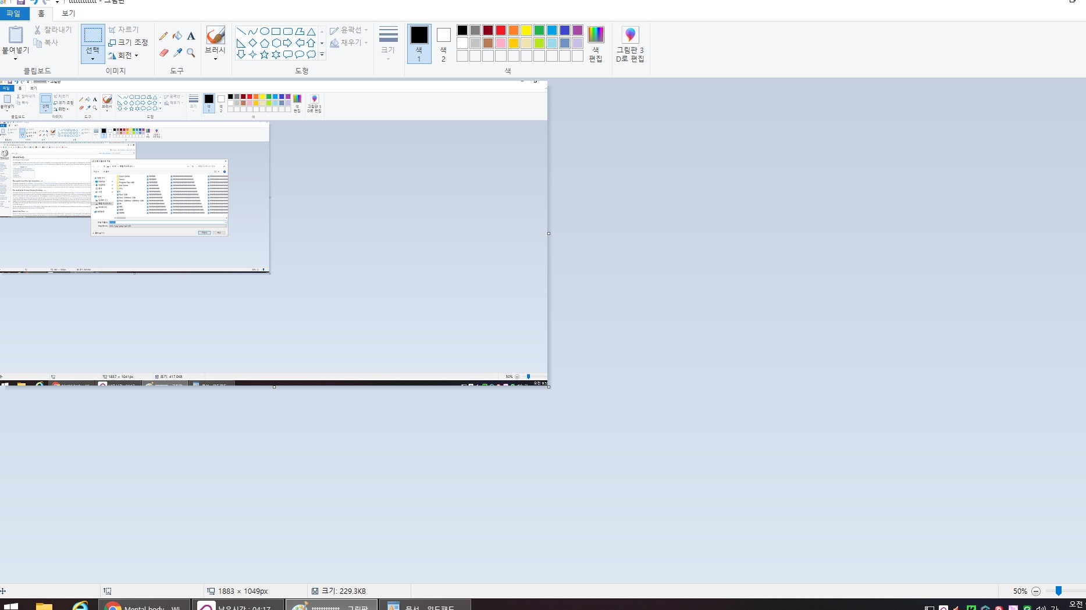Switch to Chrome Mental body taskbar window
This screenshot has width=1086, height=610.
(x=145, y=605)
